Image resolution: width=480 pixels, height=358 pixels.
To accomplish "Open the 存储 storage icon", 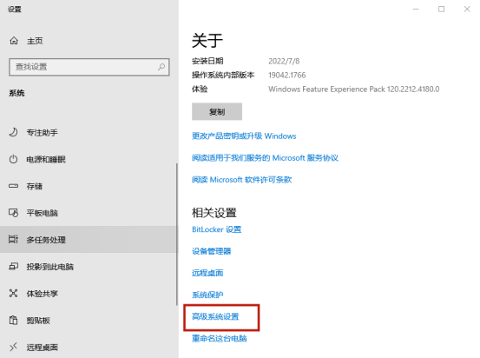I will tap(13, 186).
